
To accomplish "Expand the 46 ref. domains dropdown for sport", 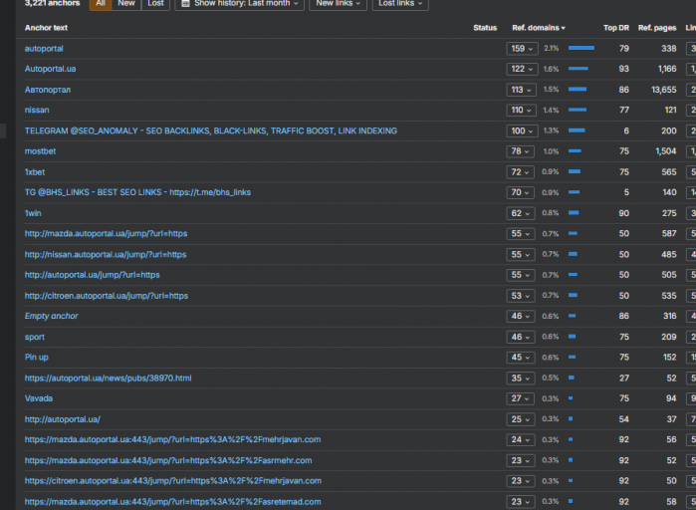I will [521, 337].
